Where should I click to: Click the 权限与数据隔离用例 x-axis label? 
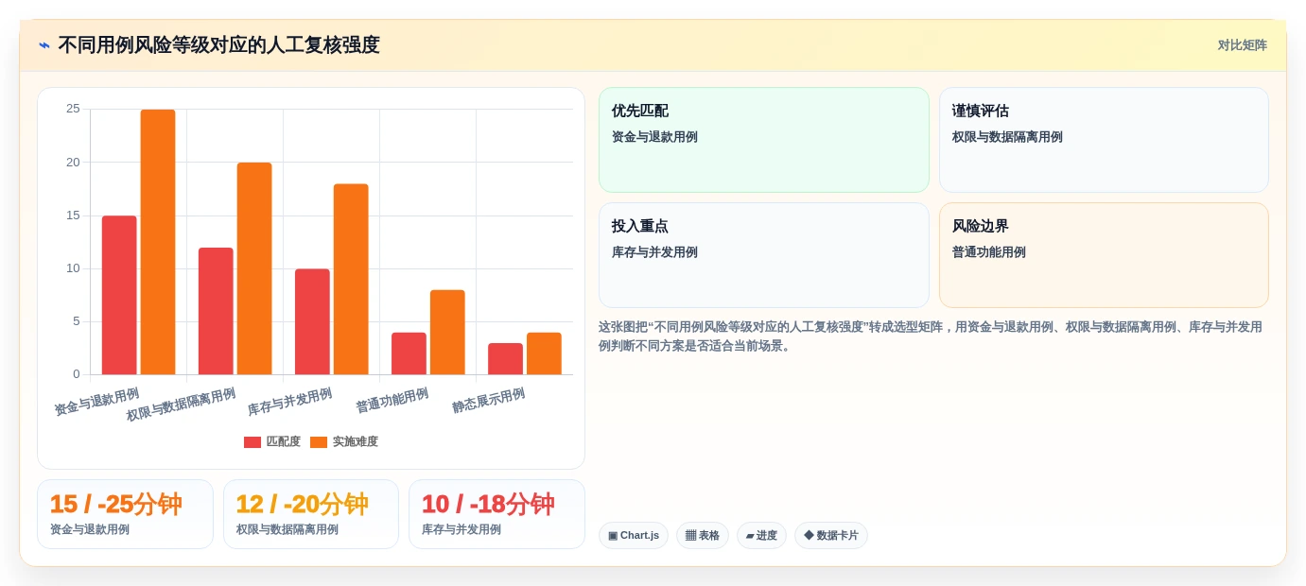pyautogui.click(x=181, y=405)
